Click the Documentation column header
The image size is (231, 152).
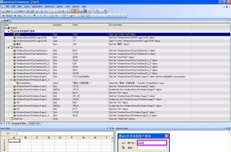pyautogui.click(x=150, y=25)
